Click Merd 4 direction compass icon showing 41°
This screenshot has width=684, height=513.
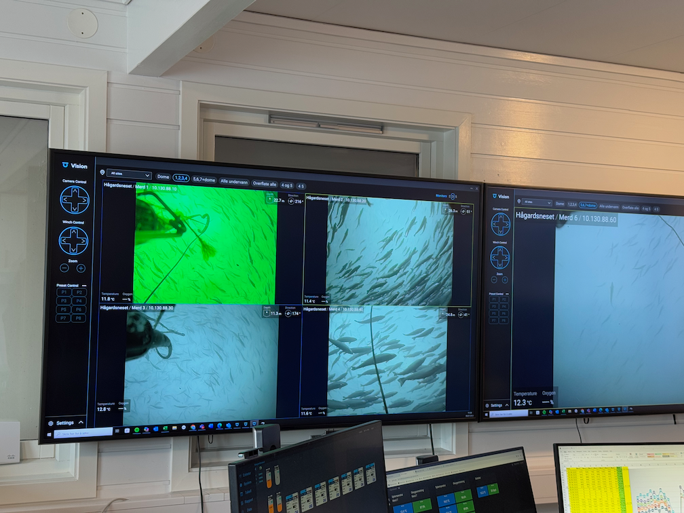point(461,315)
